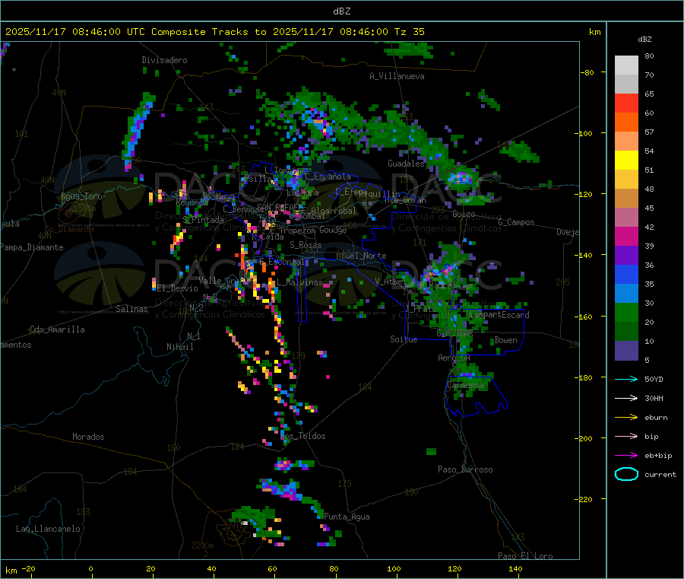Viewport: 684px width, 579px height.
Task: Select the yellow 54 dBZ legend swatch
Action: tap(626, 161)
